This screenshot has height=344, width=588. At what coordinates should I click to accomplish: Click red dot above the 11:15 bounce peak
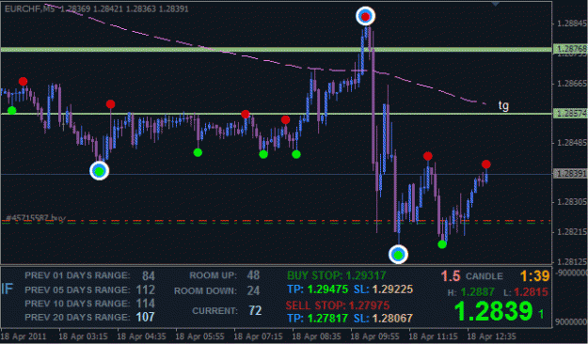(x=427, y=156)
